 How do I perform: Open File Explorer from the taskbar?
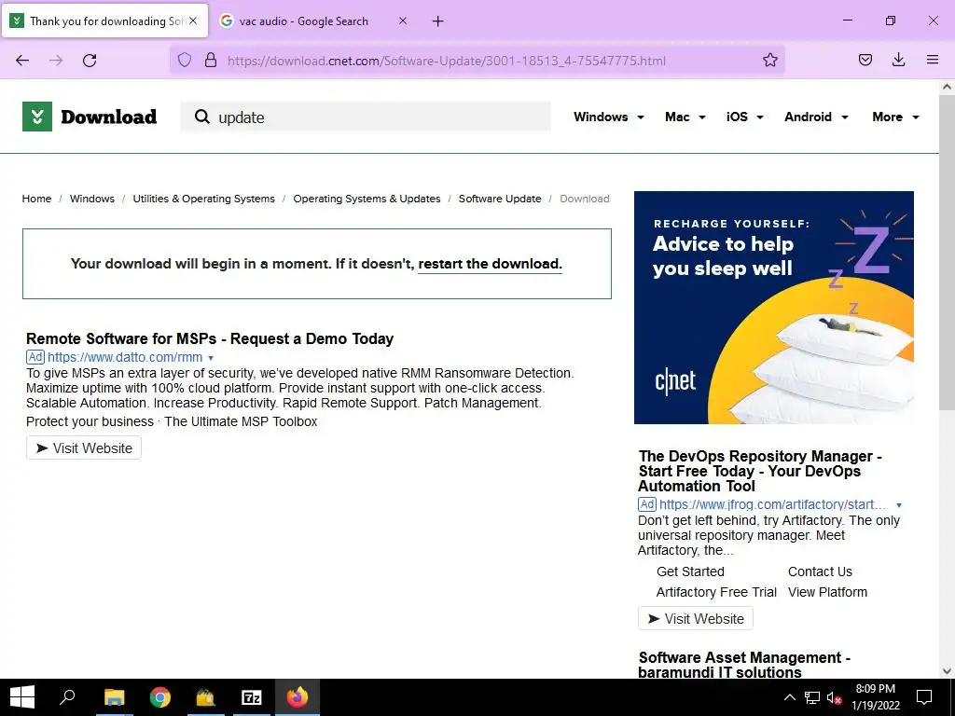click(x=114, y=697)
